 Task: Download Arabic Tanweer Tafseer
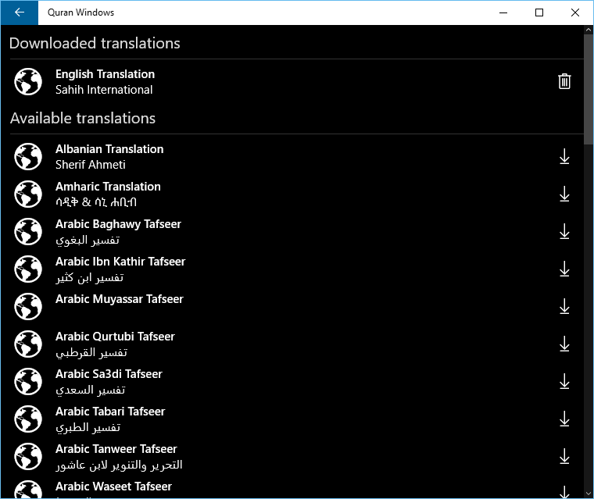pyautogui.click(x=564, y=457)
